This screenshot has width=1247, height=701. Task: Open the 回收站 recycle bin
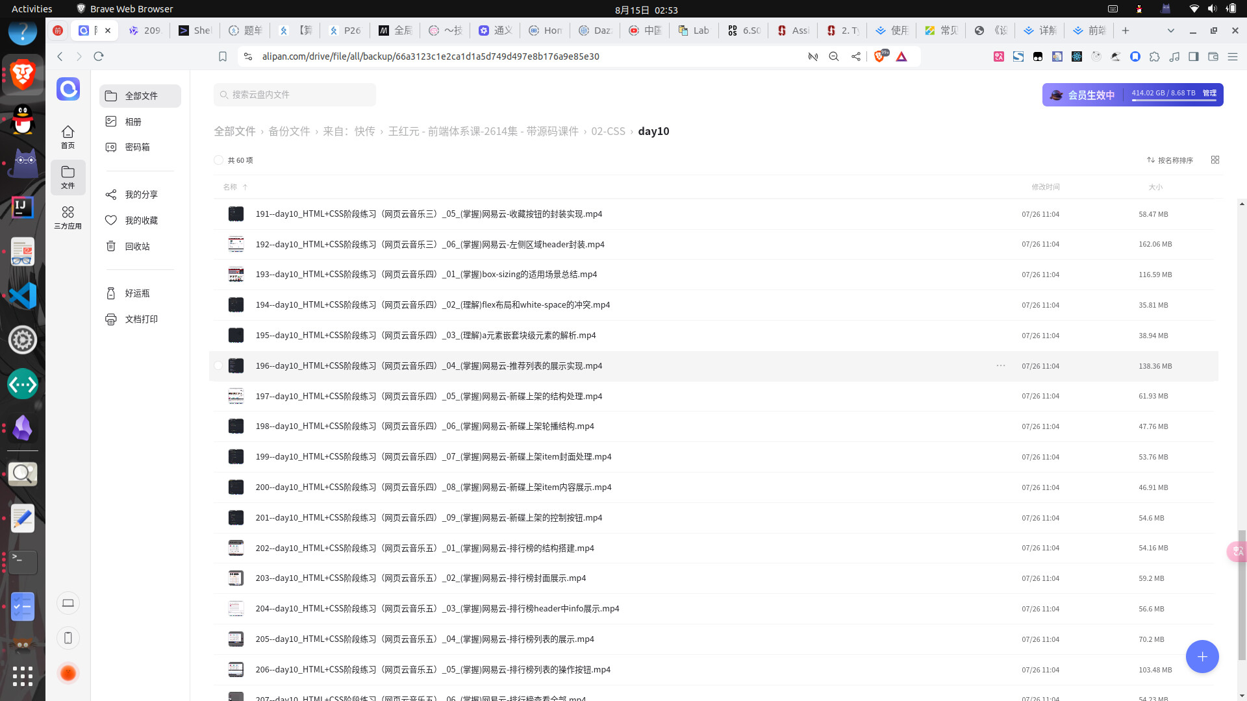(x=140, y=247)
